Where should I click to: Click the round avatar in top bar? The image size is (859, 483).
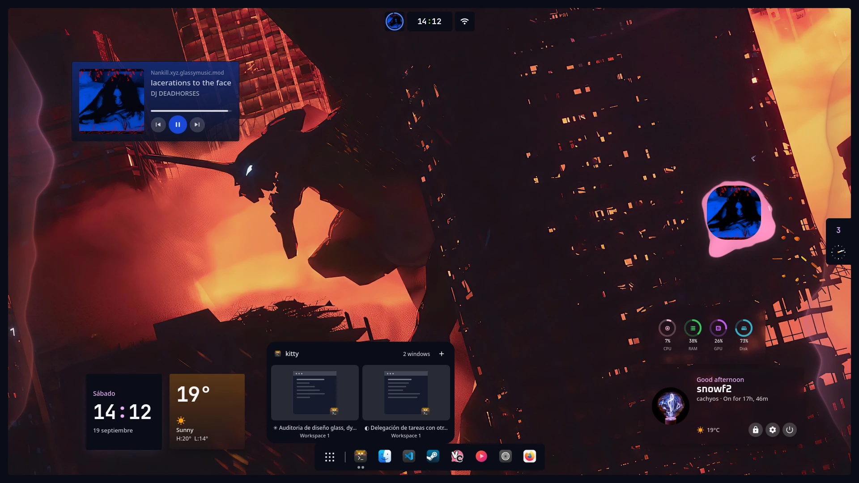(x=395, y=21)
